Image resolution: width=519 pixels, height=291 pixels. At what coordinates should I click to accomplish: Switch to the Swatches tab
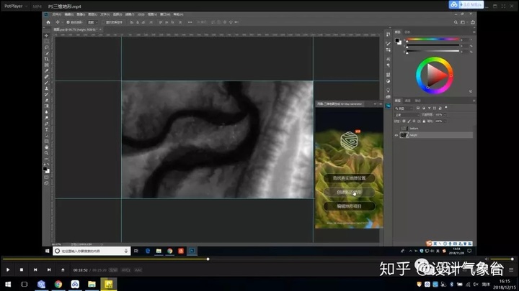point(407,32)
